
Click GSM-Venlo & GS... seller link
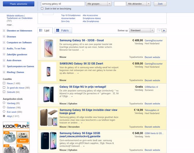(x=154, y=133)
